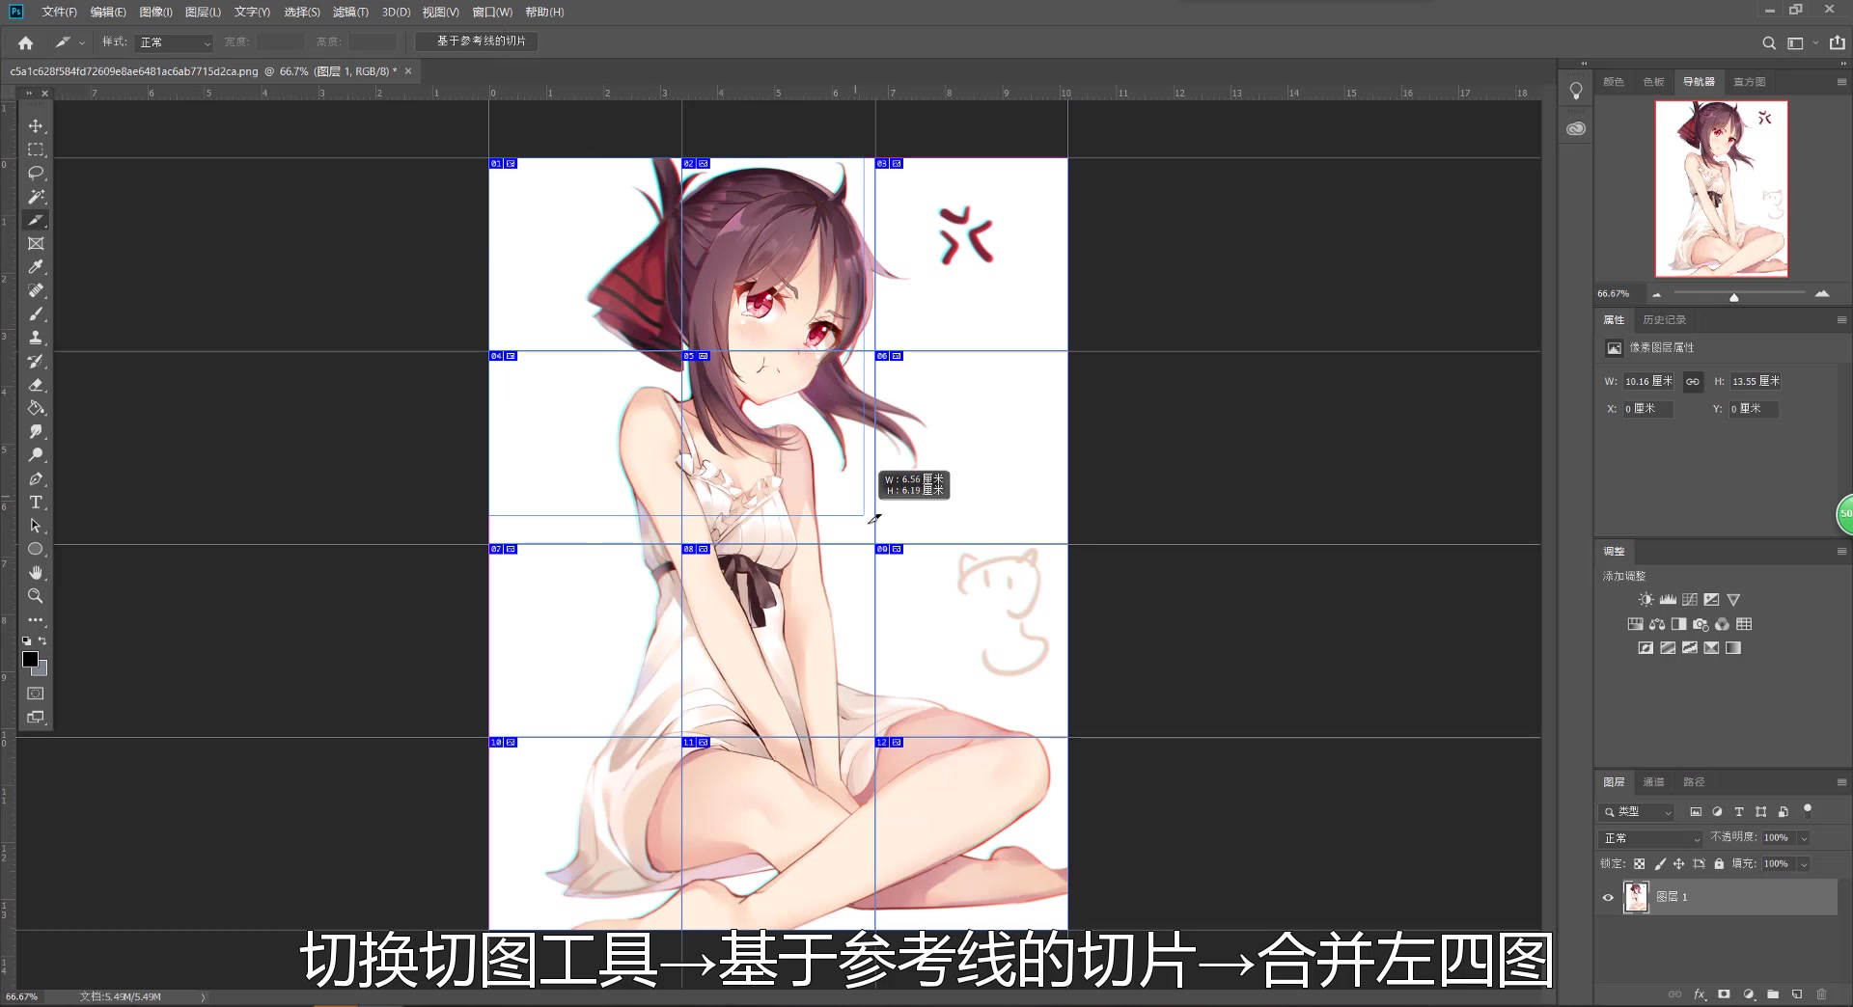Open the Layers panel flyout menu
Screen dimensions: 1853x1007
1841,782
